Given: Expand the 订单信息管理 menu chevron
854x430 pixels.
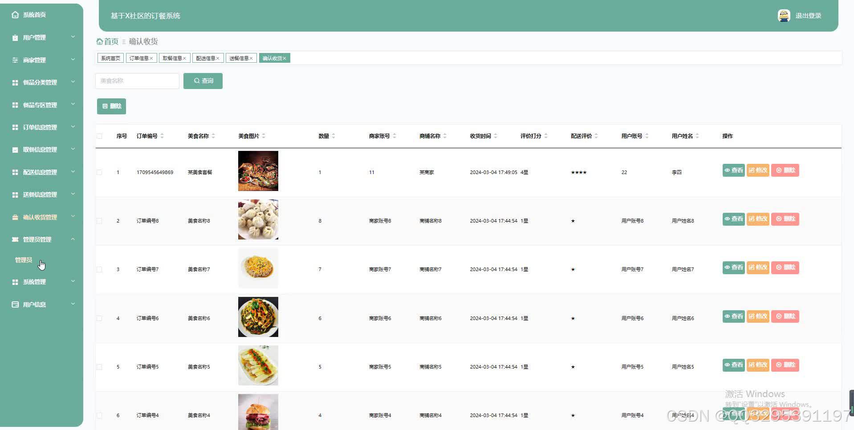Looking at the screenshot, I should point(73,127).
